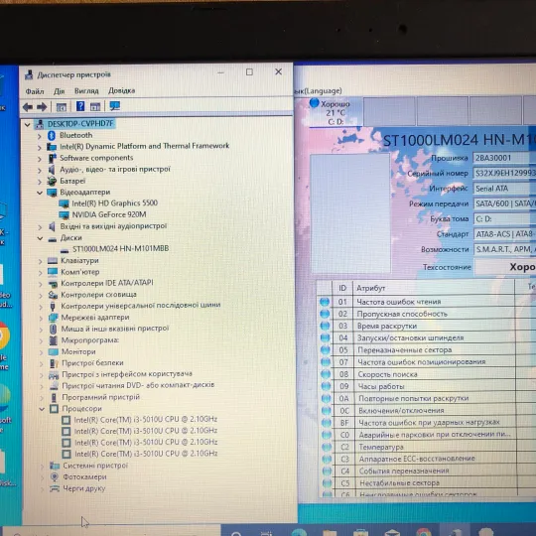
Task: Select row 03 Время раскрутки
Action: pyautogui.click(x=387, y=326)
